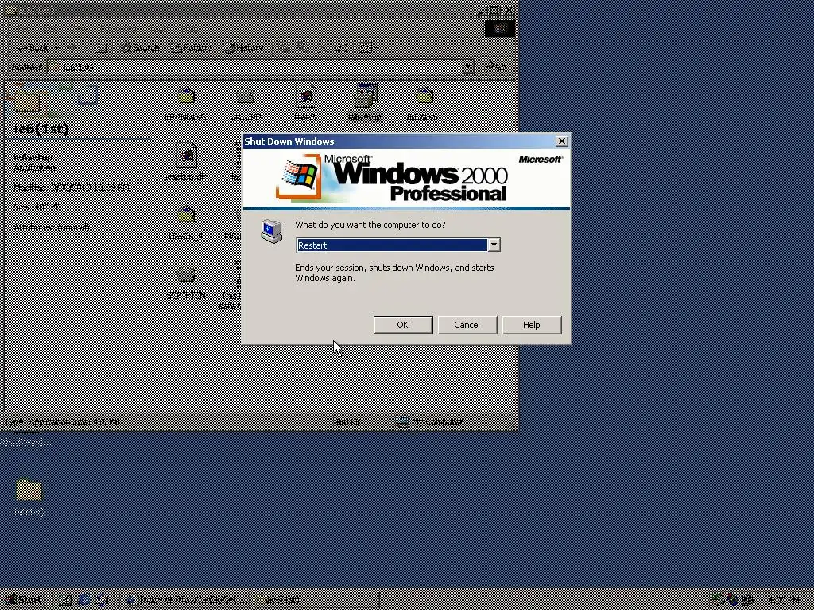The height and width of the screenshot is (610, 814).
Task: Click the middle system tray icon
Action: 733,600
